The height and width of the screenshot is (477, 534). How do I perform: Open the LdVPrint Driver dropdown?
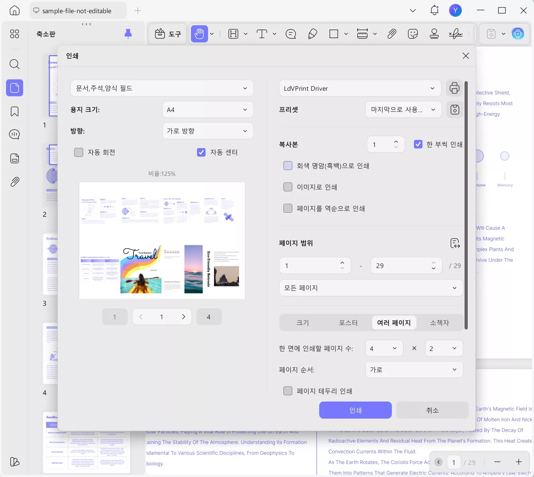(360, 88)
